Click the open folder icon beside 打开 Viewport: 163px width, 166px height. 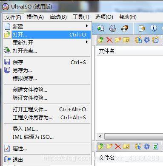click(x=7, y=34)
